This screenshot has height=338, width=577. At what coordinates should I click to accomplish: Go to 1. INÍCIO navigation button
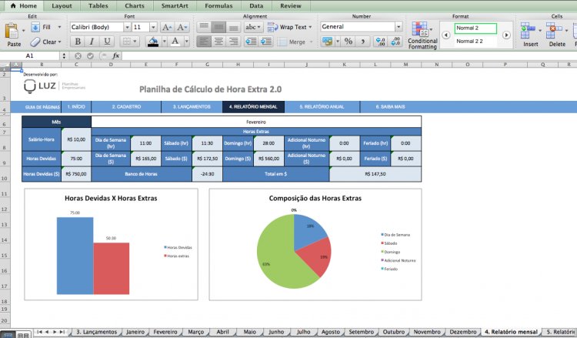point(76,107)
